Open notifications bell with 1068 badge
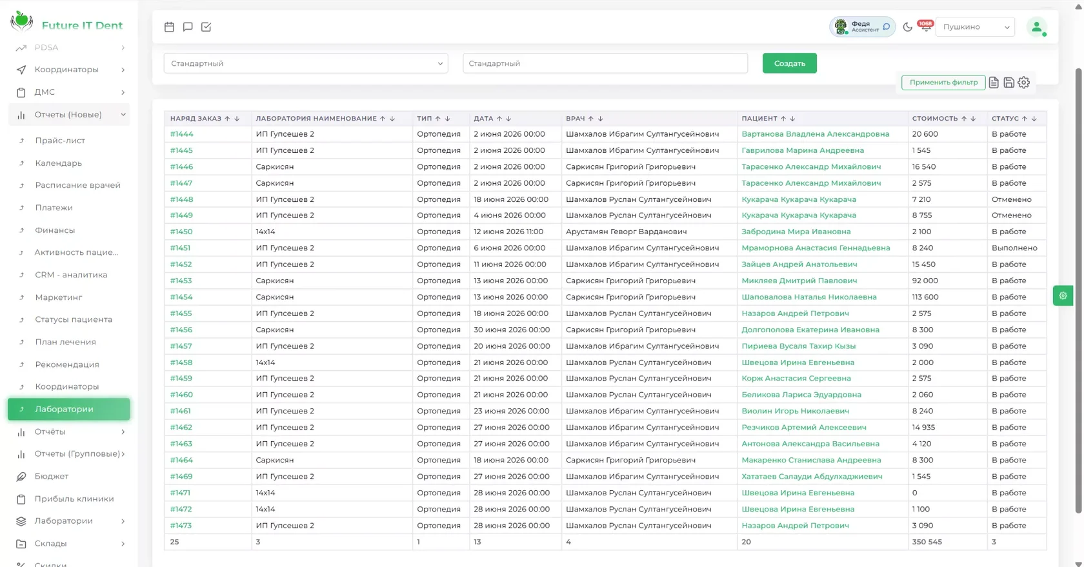 925,26
